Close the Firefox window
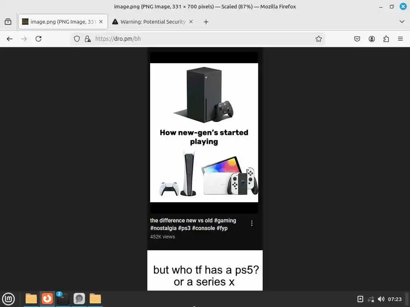The height and width of the screenshot is (307, 410). [x=403, y=6]
